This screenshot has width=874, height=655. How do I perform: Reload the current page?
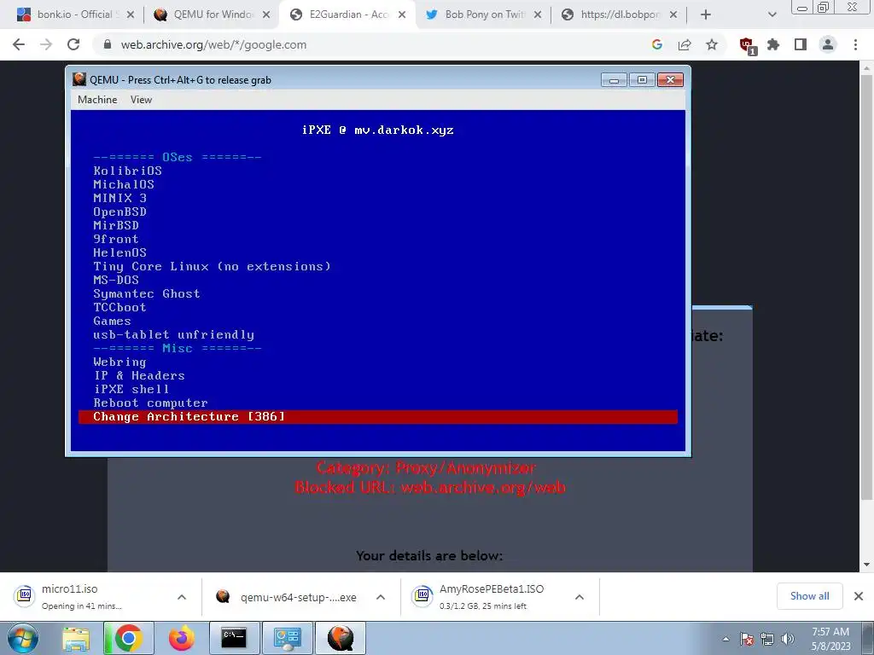pyautogui.click(x=73, y=44)
